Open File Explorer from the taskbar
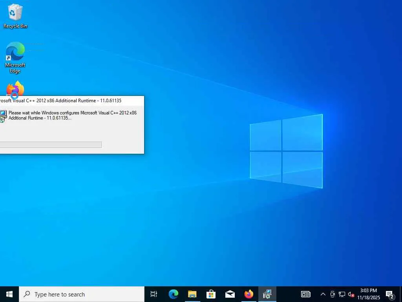 point(192,294)
